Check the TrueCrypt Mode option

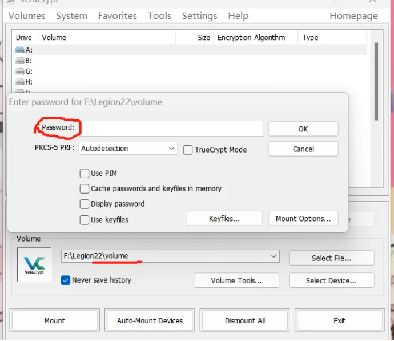tap(188, 150)
